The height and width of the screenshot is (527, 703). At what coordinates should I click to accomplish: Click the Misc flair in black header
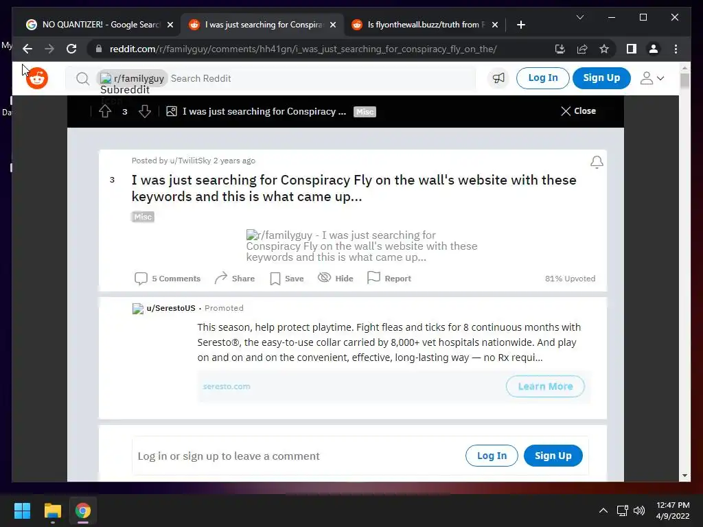click(365, 112)
